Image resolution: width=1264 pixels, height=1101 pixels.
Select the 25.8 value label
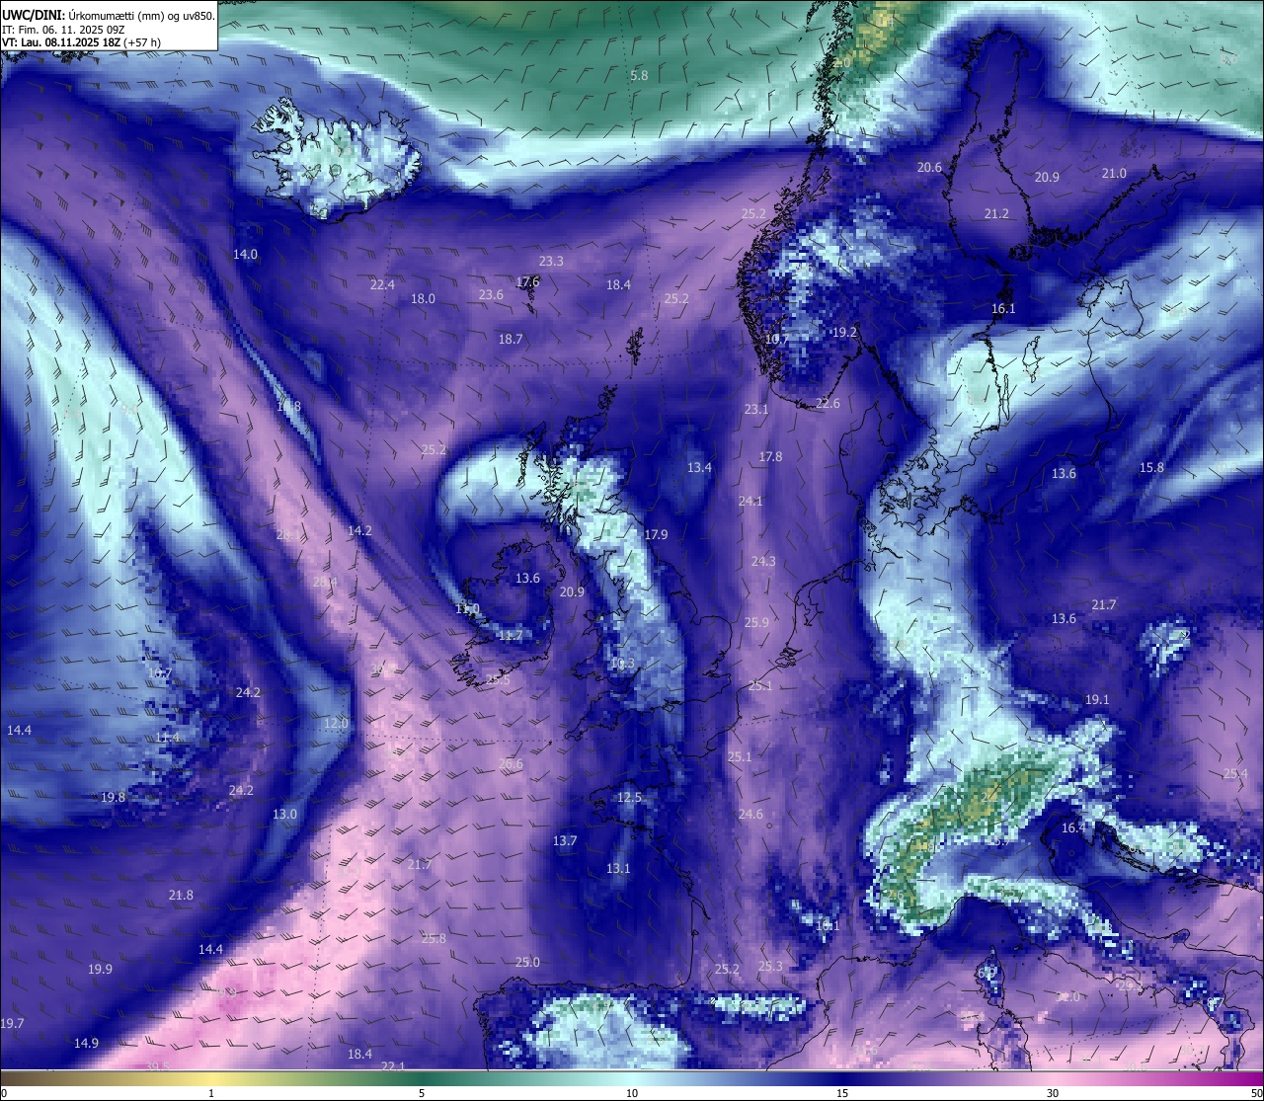(434, 939)
